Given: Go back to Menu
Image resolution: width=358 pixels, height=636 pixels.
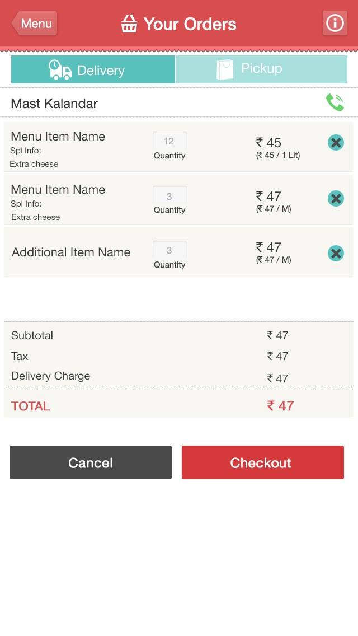Looking at the screenshot, I should (x=35, y=24).
